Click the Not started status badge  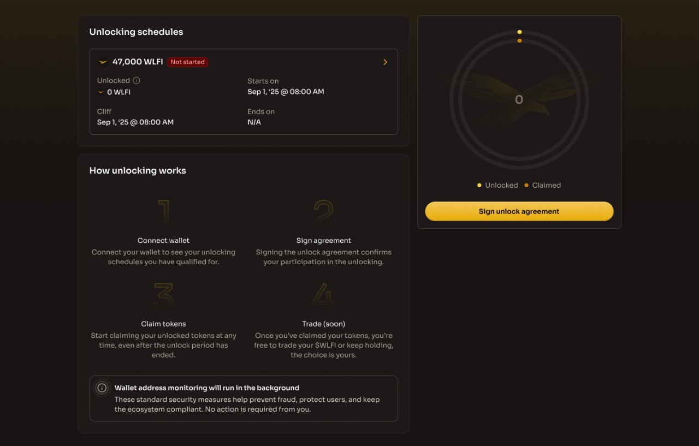coord(187,62)
